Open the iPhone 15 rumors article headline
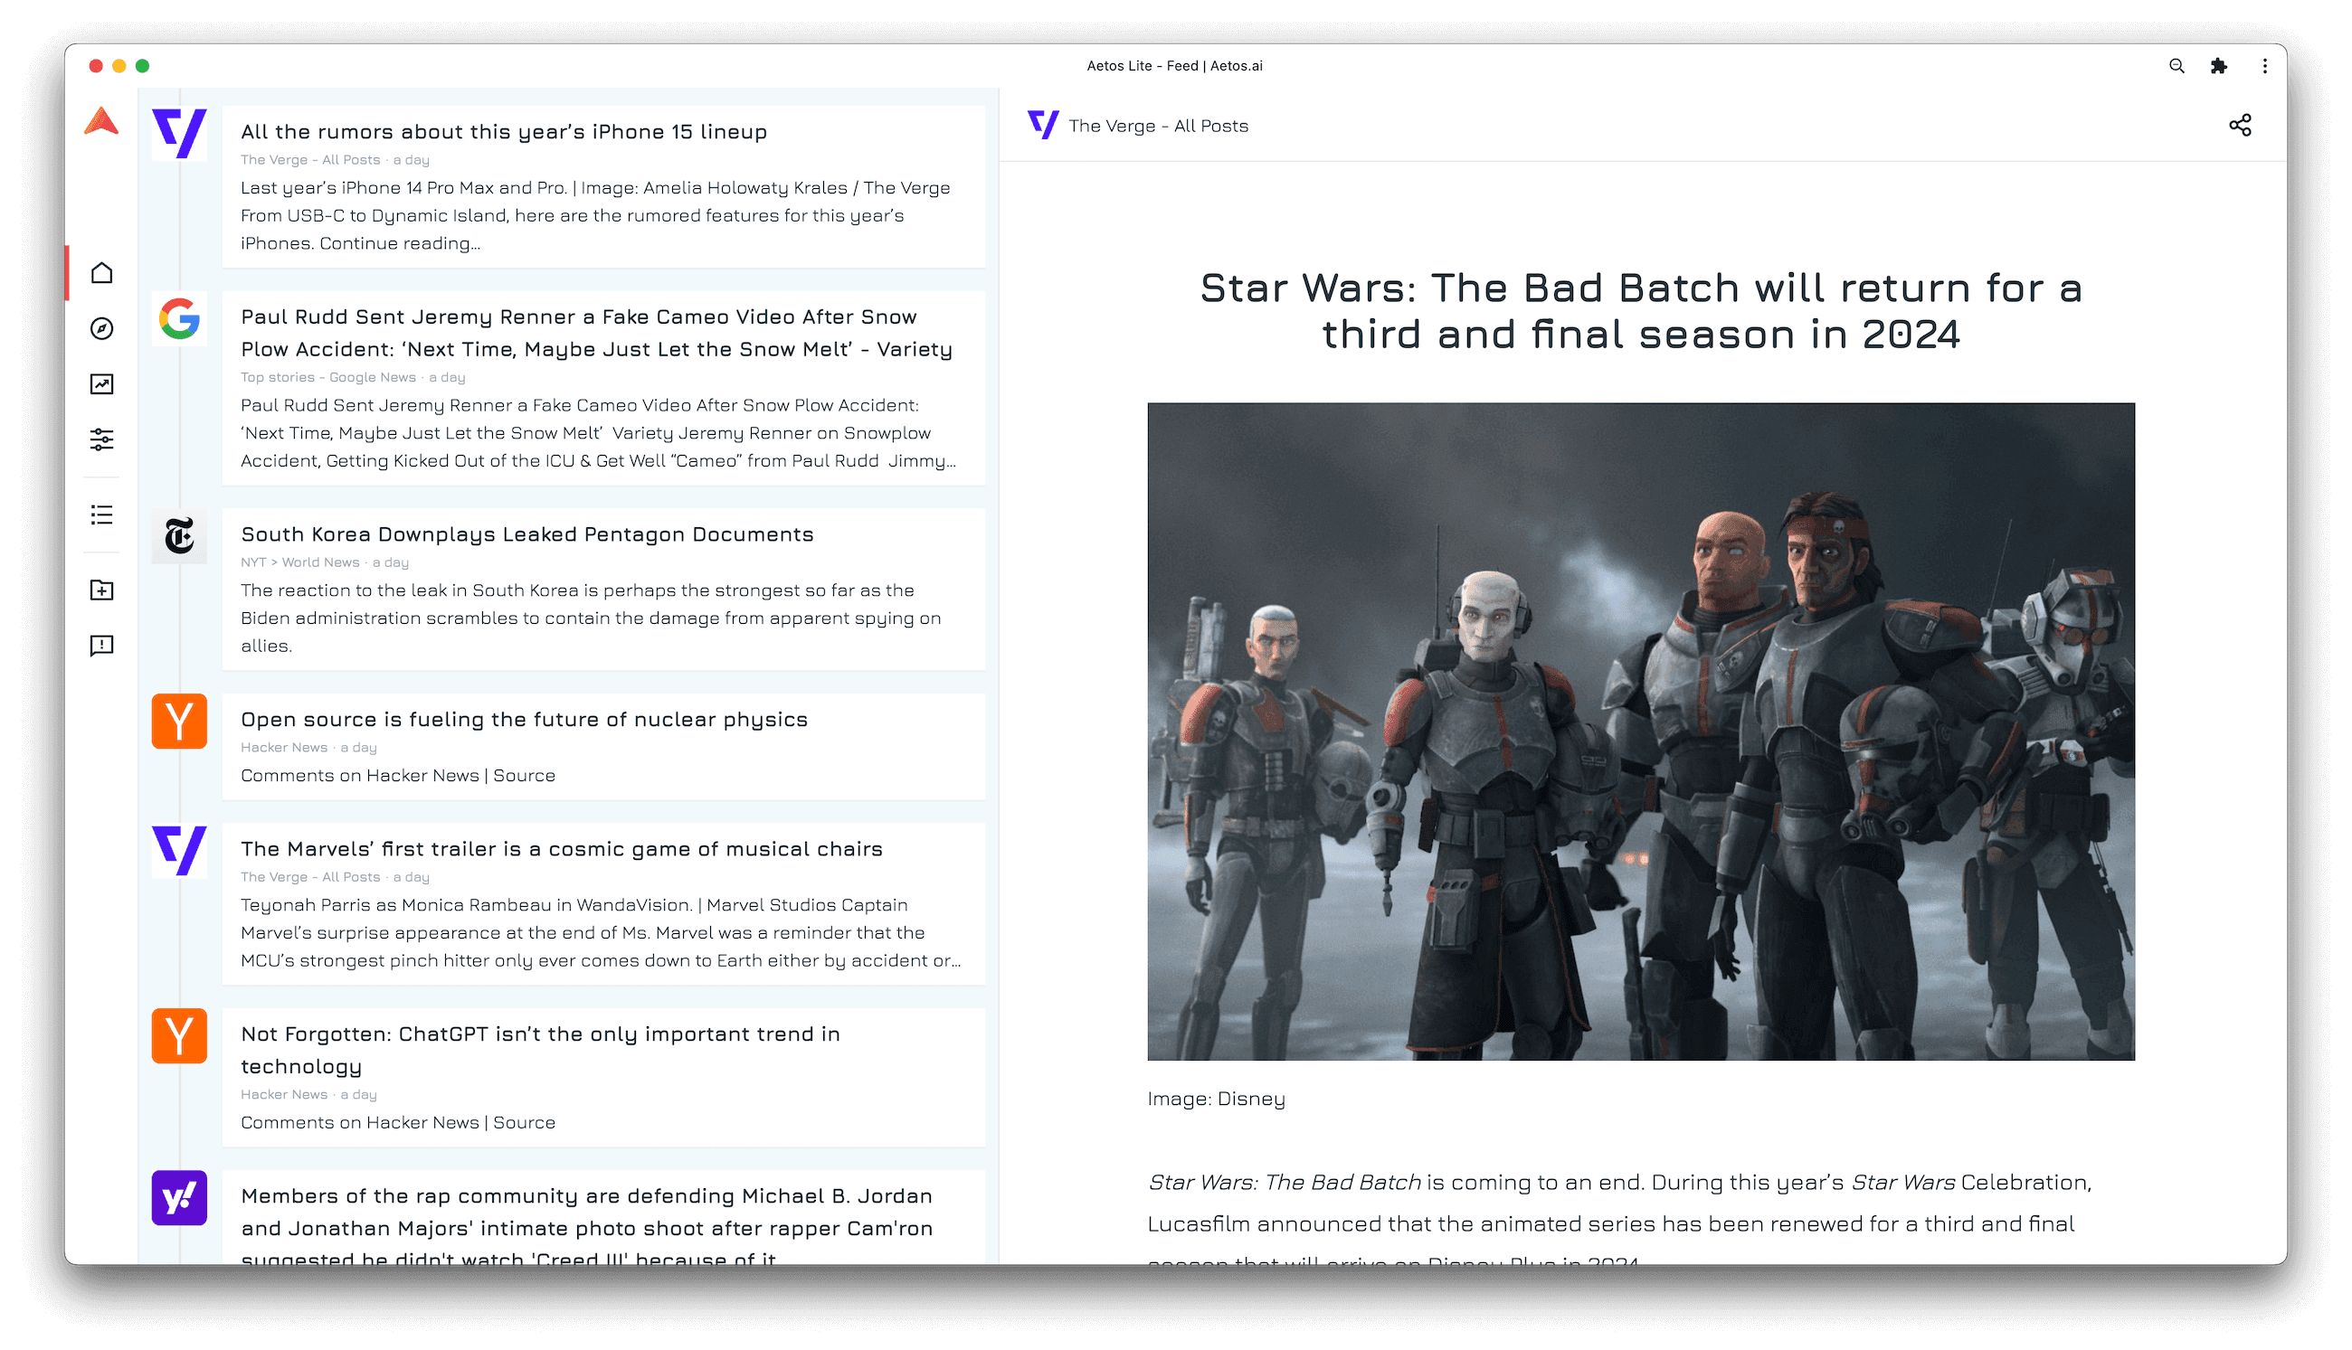This screenshot has width=2352, height=1350. point(504,131)
